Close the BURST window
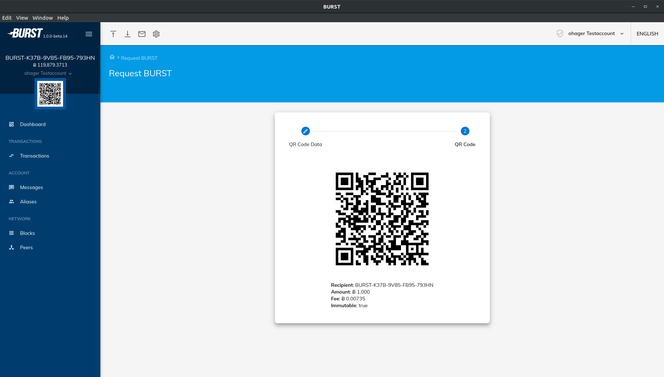Image resolution: width=664 pixels, height=377 pixels. coord(658,6)
